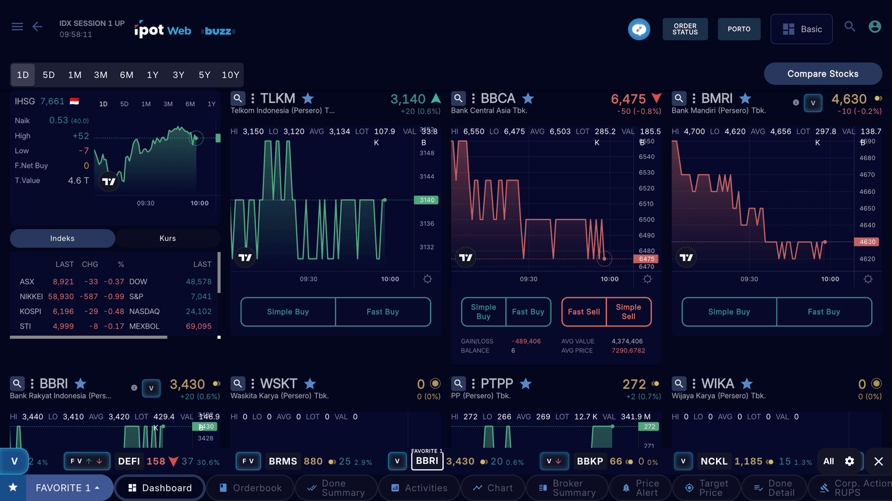The width and height of the screenshot is (892, 501).
Task: Open the TLKM chart settings gear
Action: coord(427,279)
